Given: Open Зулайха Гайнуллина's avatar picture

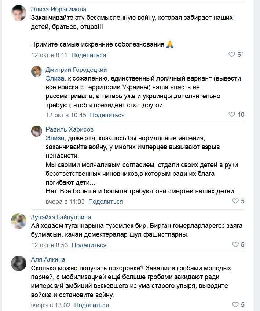Looking at the screenshot, I should (18, 221).
